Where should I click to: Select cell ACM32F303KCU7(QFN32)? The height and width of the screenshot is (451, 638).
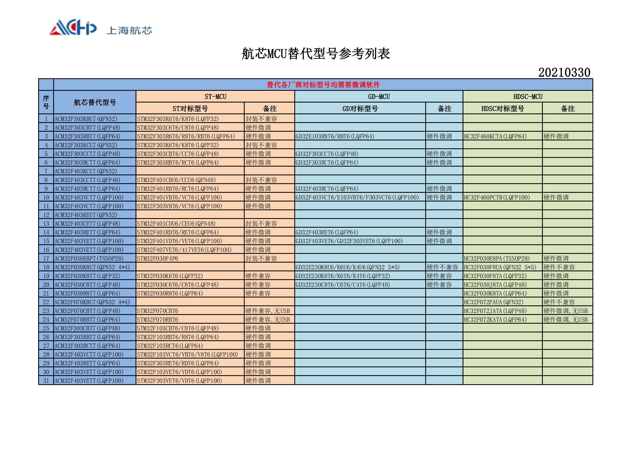pyautogui.click(x=95, y=145)
